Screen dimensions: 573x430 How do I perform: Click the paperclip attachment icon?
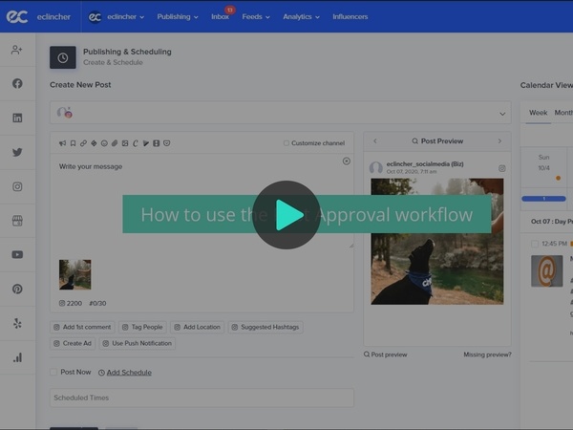tap(115, 143)
